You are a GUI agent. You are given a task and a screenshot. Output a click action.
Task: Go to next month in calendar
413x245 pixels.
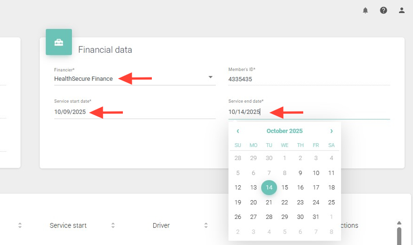click(x=331, y=131)
